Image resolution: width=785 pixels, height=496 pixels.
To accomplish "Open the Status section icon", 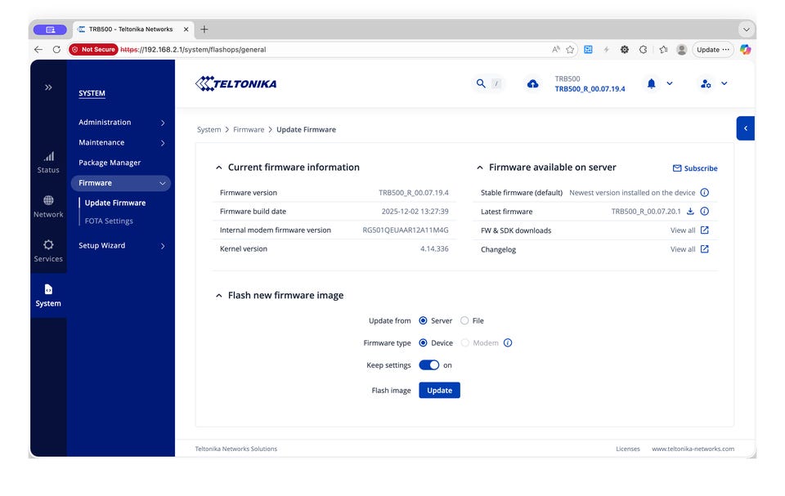I will [x=48, y=157].
